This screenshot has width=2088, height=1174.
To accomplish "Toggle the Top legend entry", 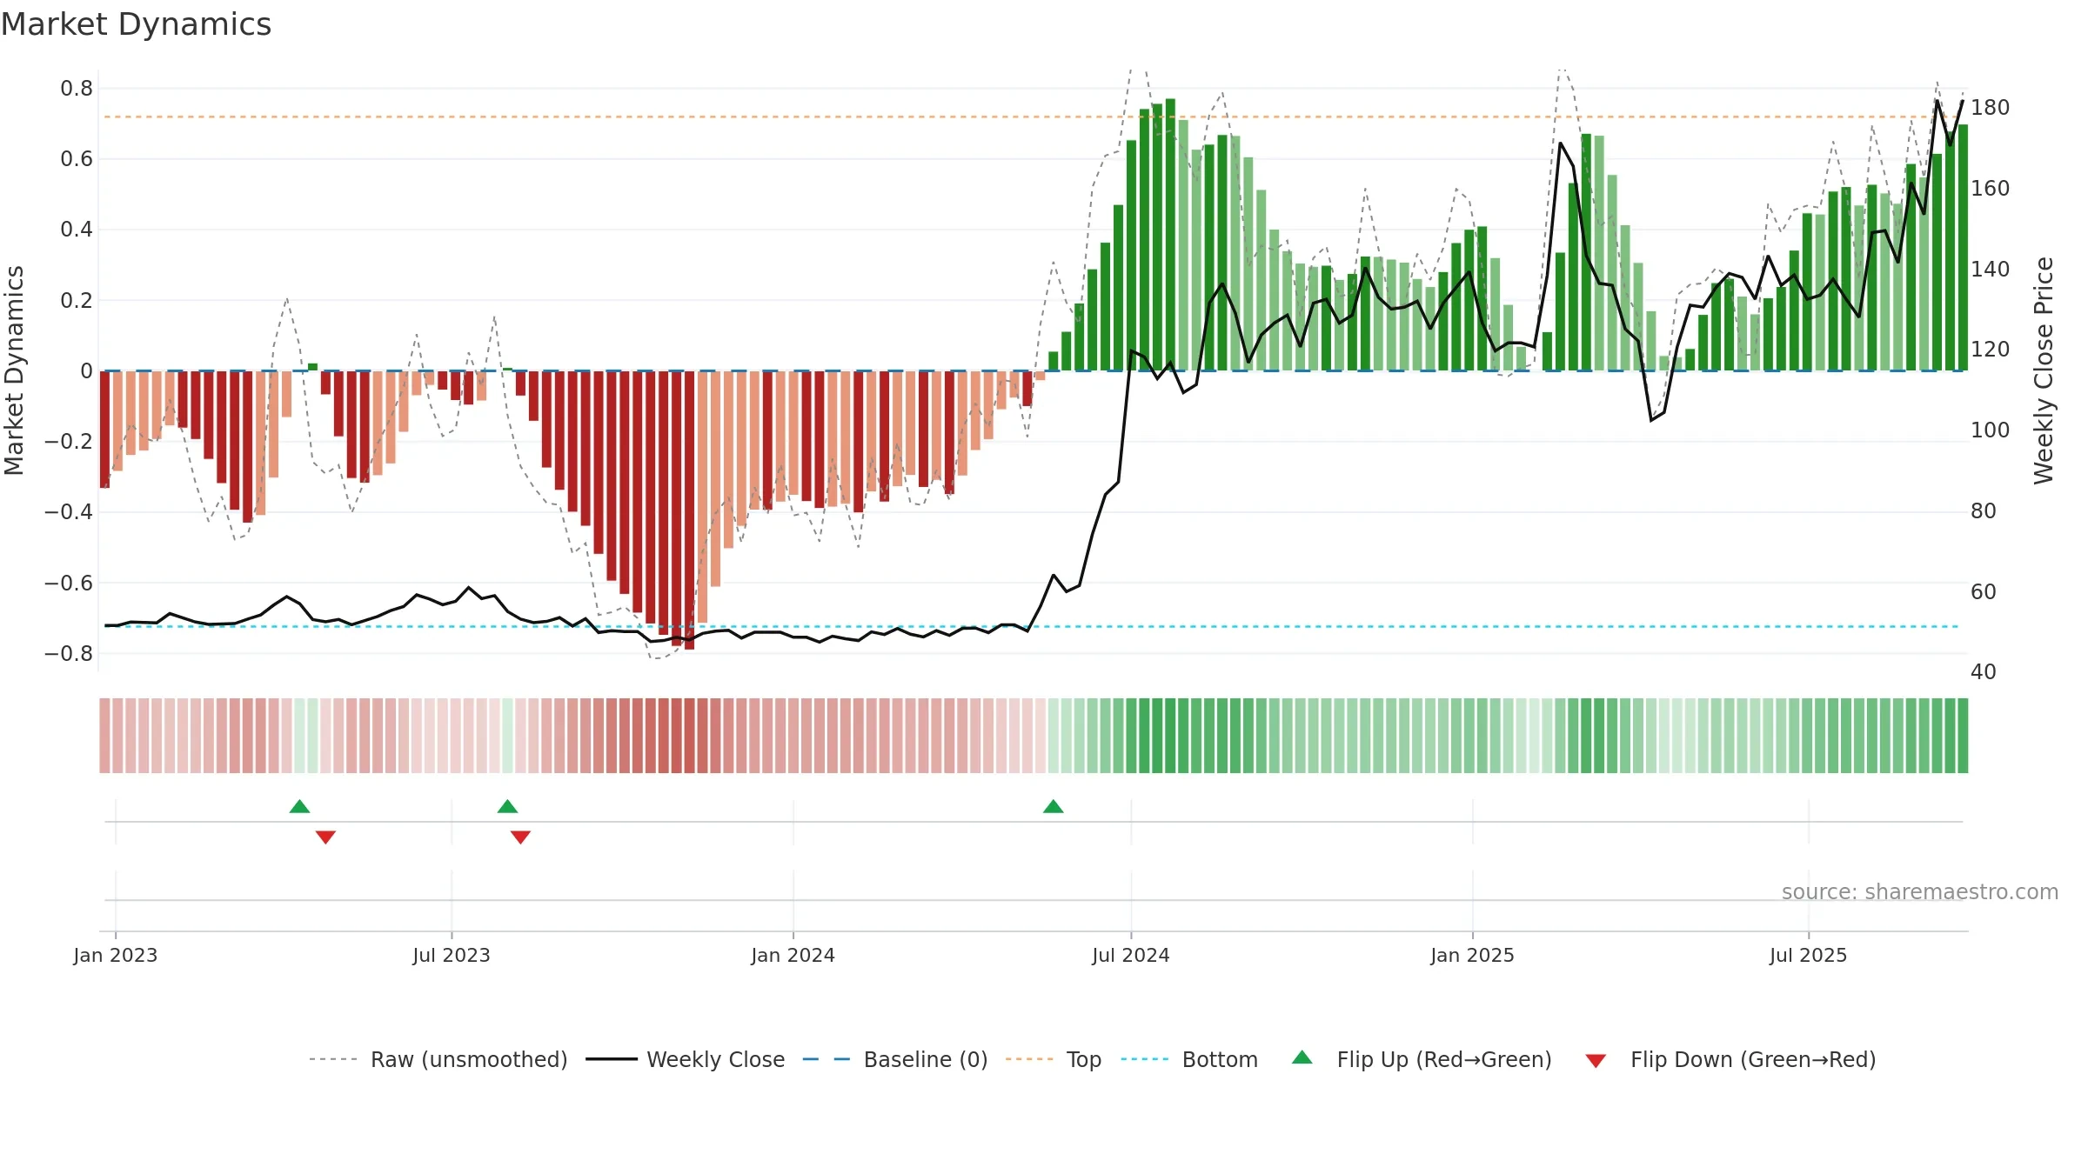I will pos(1053,1059).
